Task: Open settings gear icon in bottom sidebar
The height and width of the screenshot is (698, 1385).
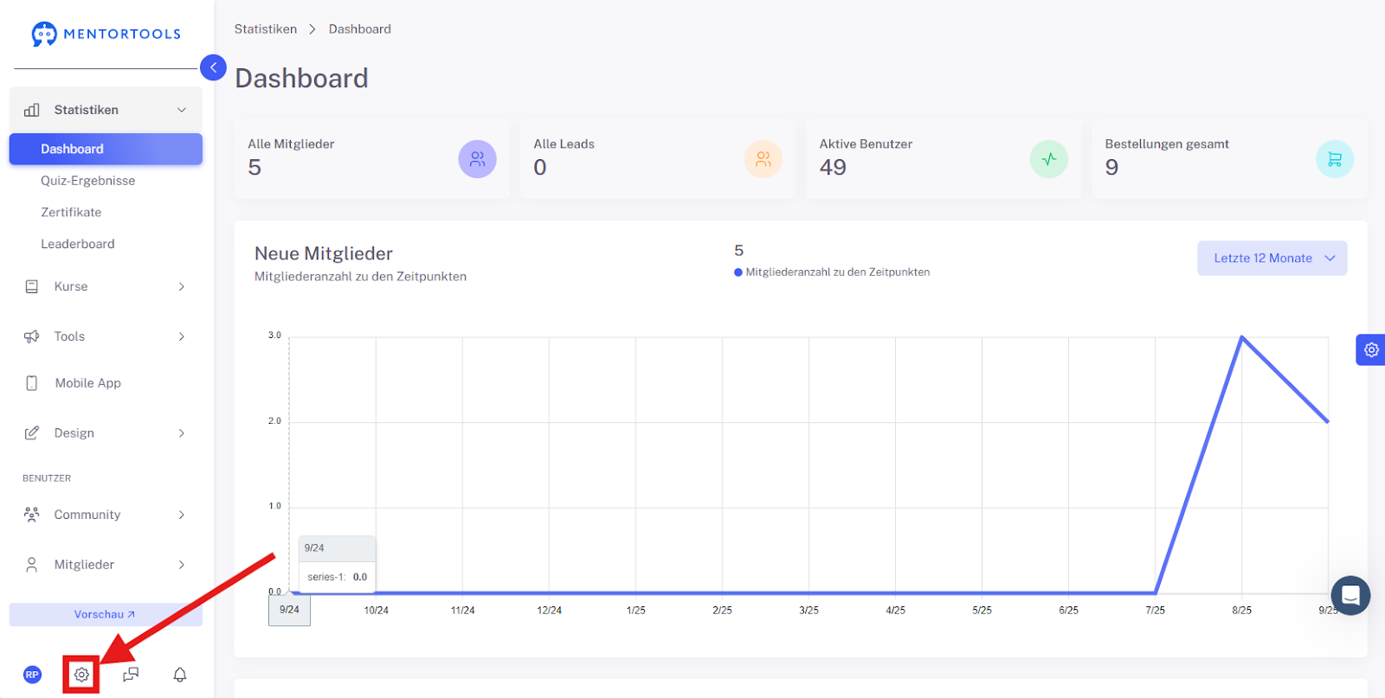Action: click(81, 675)
